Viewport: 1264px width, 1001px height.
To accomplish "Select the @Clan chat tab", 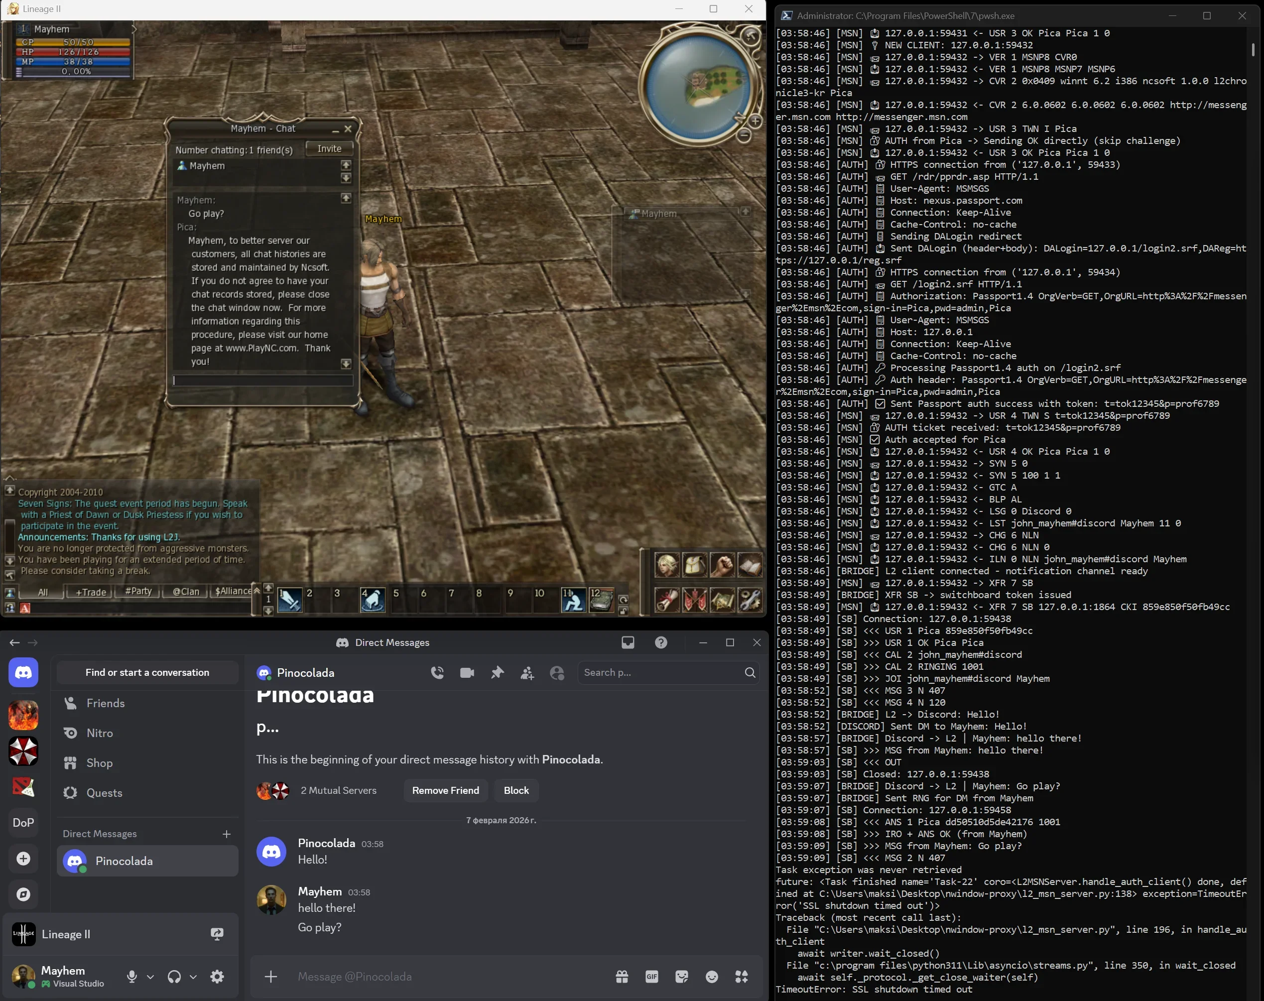I will 186,592.
